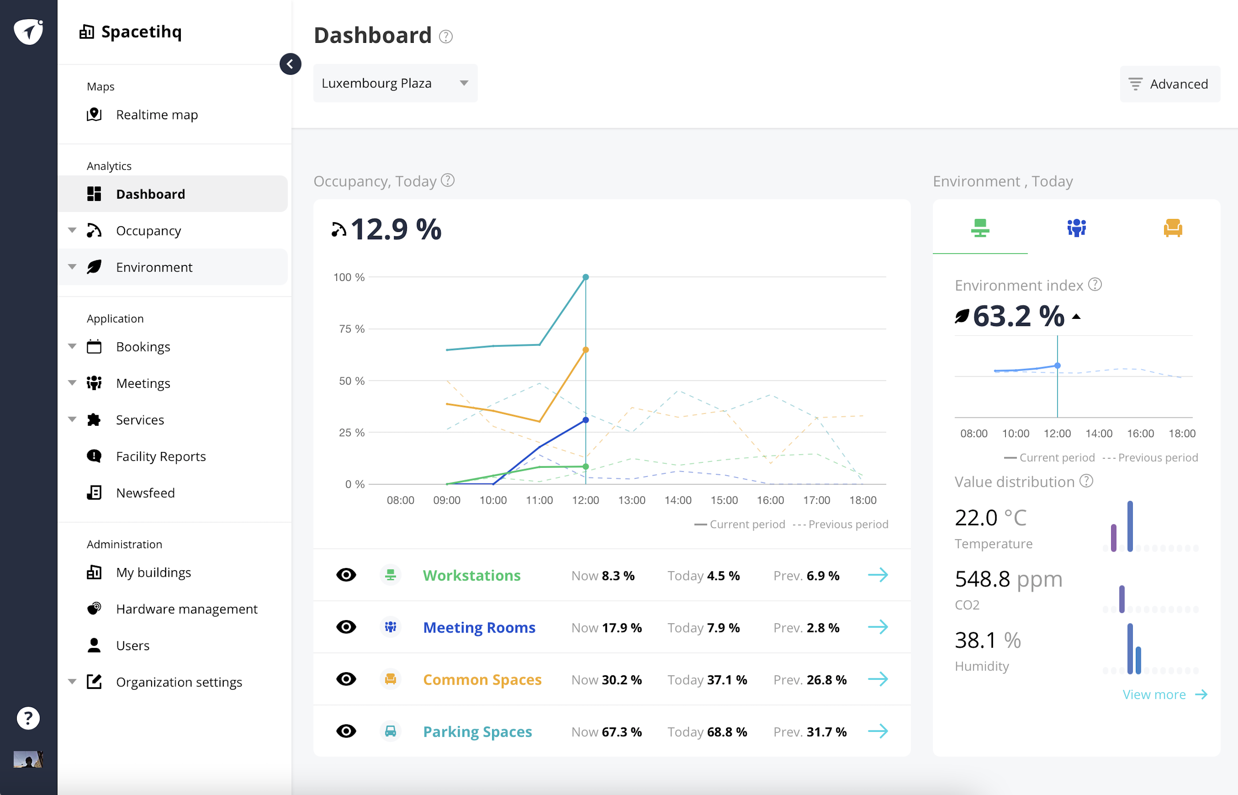Click the Hardware management sensor icon
Viewport: 1238px width, 795px height.
pos(94,609)
